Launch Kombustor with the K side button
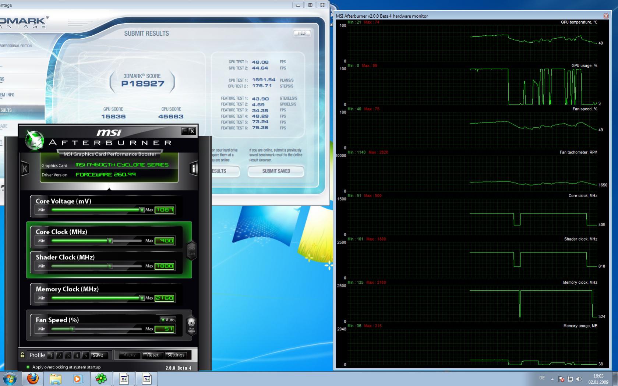 click(25, 169)
